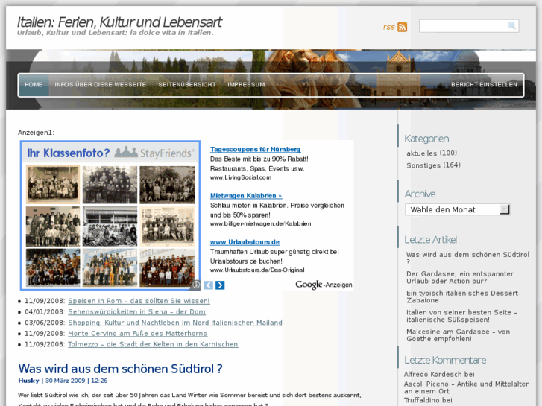Go to previous ad with left arrow
The height and width of the screenshot is (406, 542).
209,285
